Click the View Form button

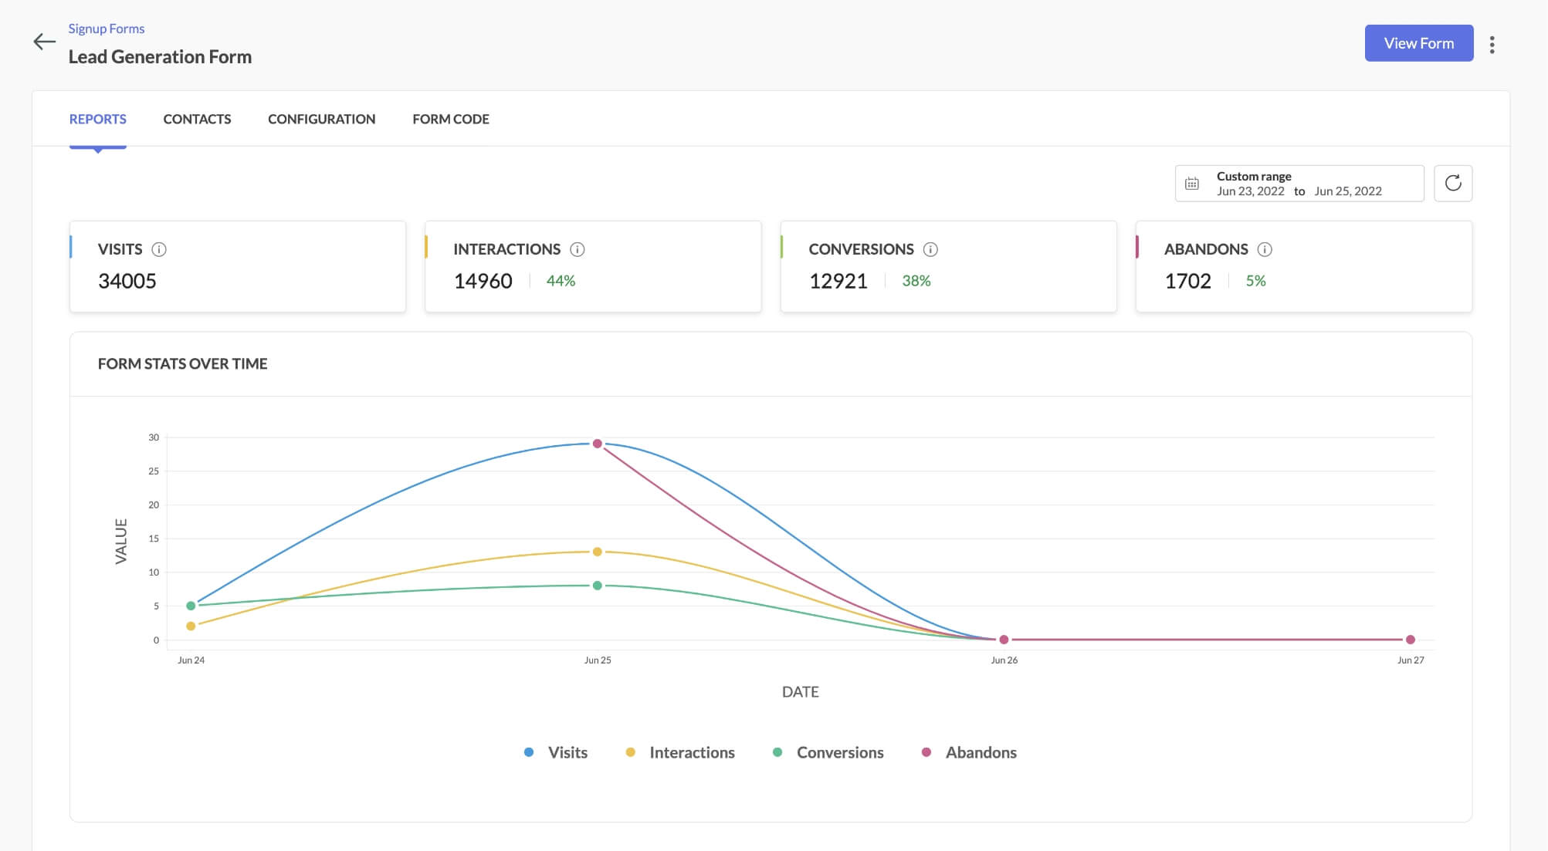(x=1419, y=43)
